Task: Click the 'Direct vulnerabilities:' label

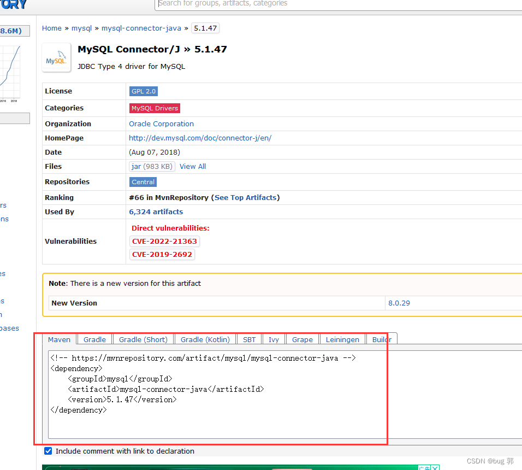Action: pos(170,228)
